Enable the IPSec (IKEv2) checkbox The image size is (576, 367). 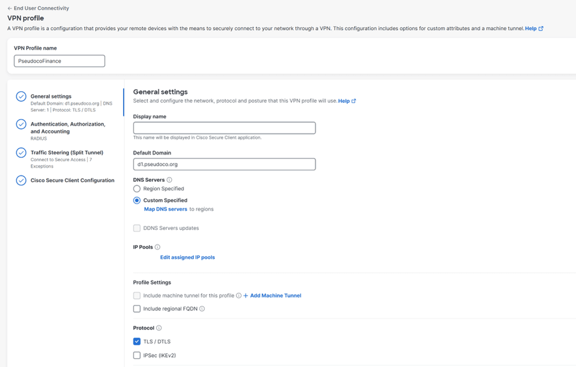click(x=136, y=355)
